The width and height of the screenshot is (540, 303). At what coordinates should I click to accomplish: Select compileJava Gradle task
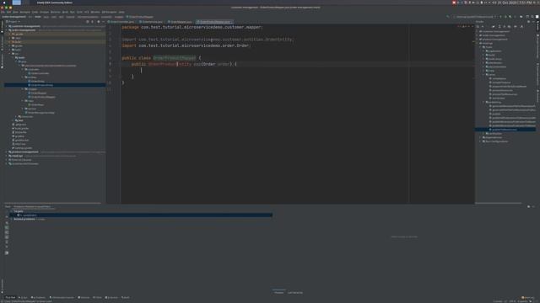click(x=499, y=78)
